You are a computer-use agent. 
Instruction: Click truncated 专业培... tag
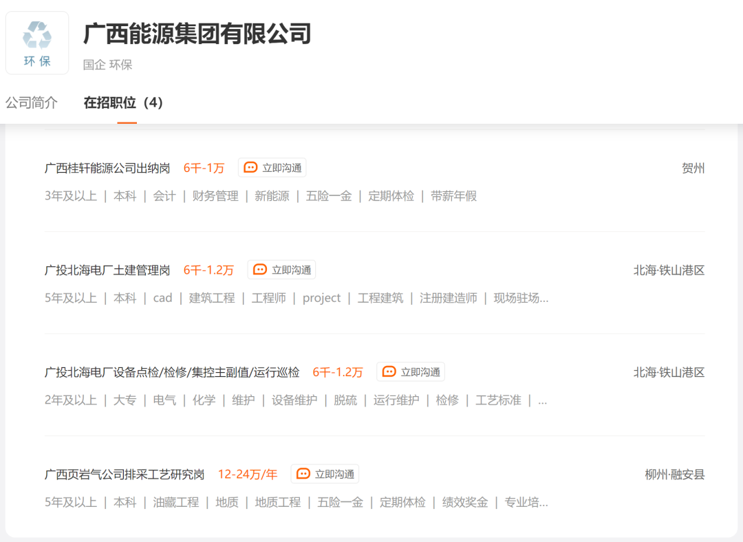526,502
